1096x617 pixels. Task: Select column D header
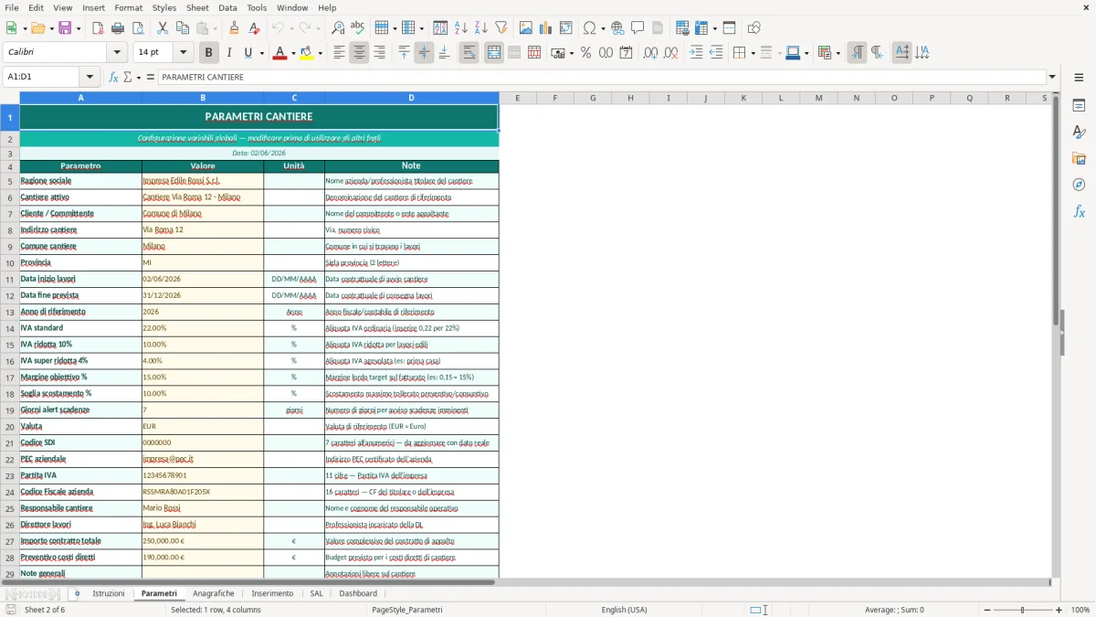point(411,98)
